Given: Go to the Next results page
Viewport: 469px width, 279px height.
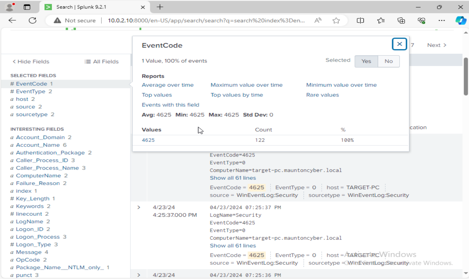Looking at the screenshot, I should click(436, 45).
